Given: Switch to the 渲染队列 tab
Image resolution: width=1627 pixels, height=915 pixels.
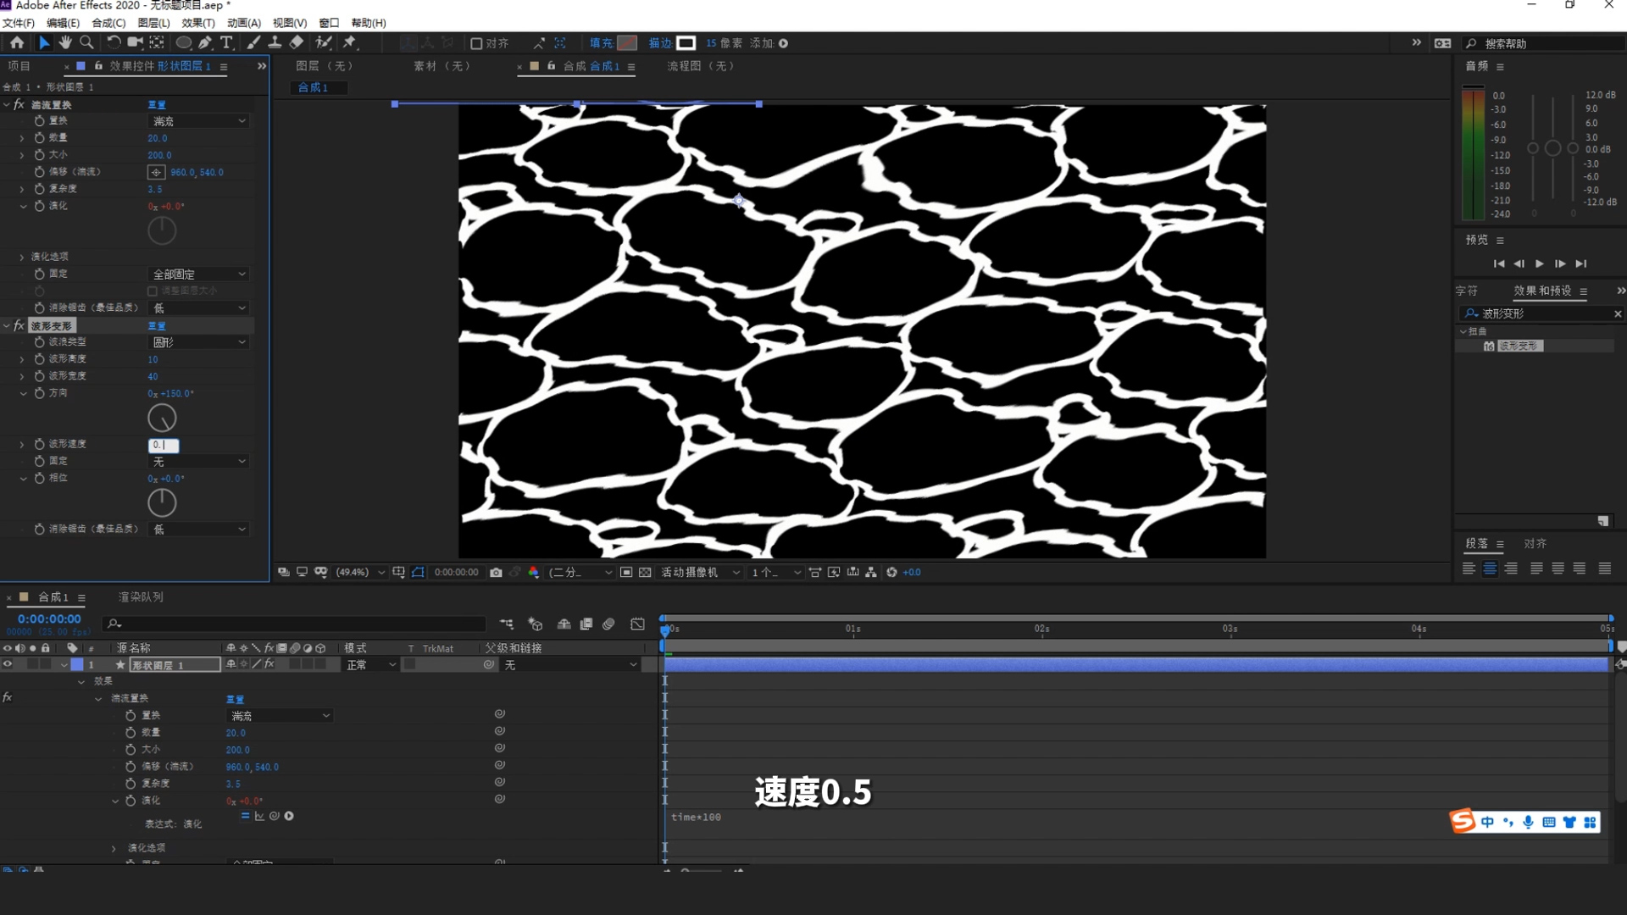Looking at the screenshot, I should (x=141, y=597).
